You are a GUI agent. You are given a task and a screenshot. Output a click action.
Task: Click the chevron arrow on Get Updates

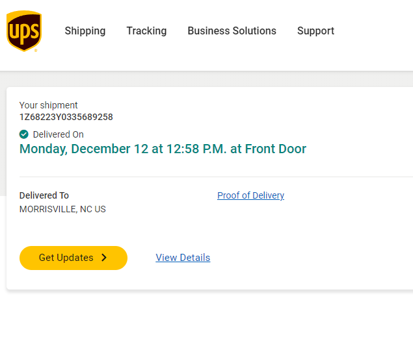coord(103,258)
